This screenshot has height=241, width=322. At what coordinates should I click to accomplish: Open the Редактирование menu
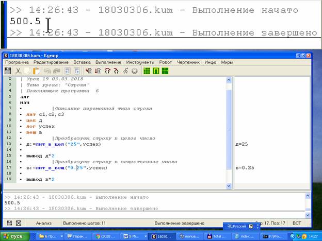click(51, 62)
